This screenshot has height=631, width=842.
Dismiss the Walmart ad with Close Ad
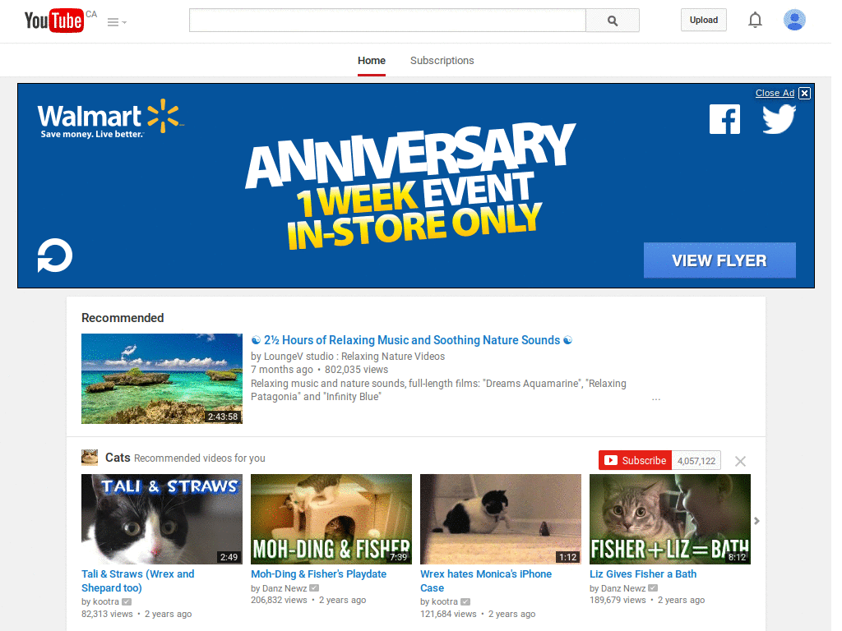coord(774,93)
